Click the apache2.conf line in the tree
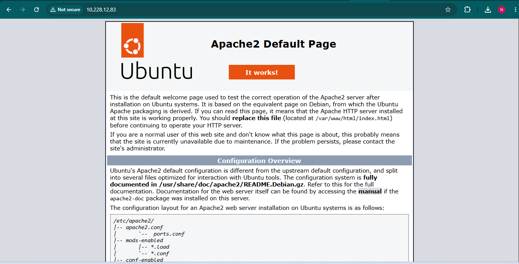This screenshot has height=264, width=519. [x=144, y=227]
